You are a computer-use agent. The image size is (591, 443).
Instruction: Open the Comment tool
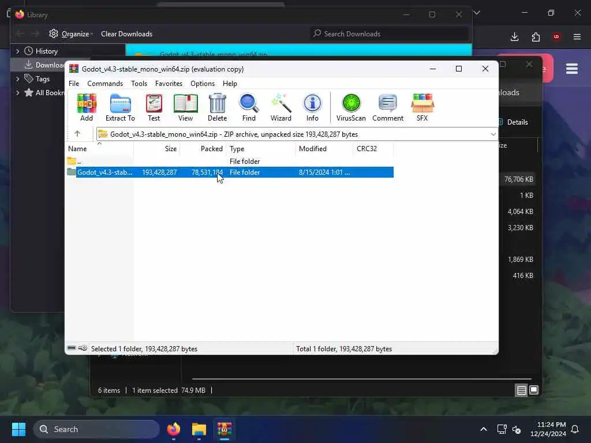point(388,107)
